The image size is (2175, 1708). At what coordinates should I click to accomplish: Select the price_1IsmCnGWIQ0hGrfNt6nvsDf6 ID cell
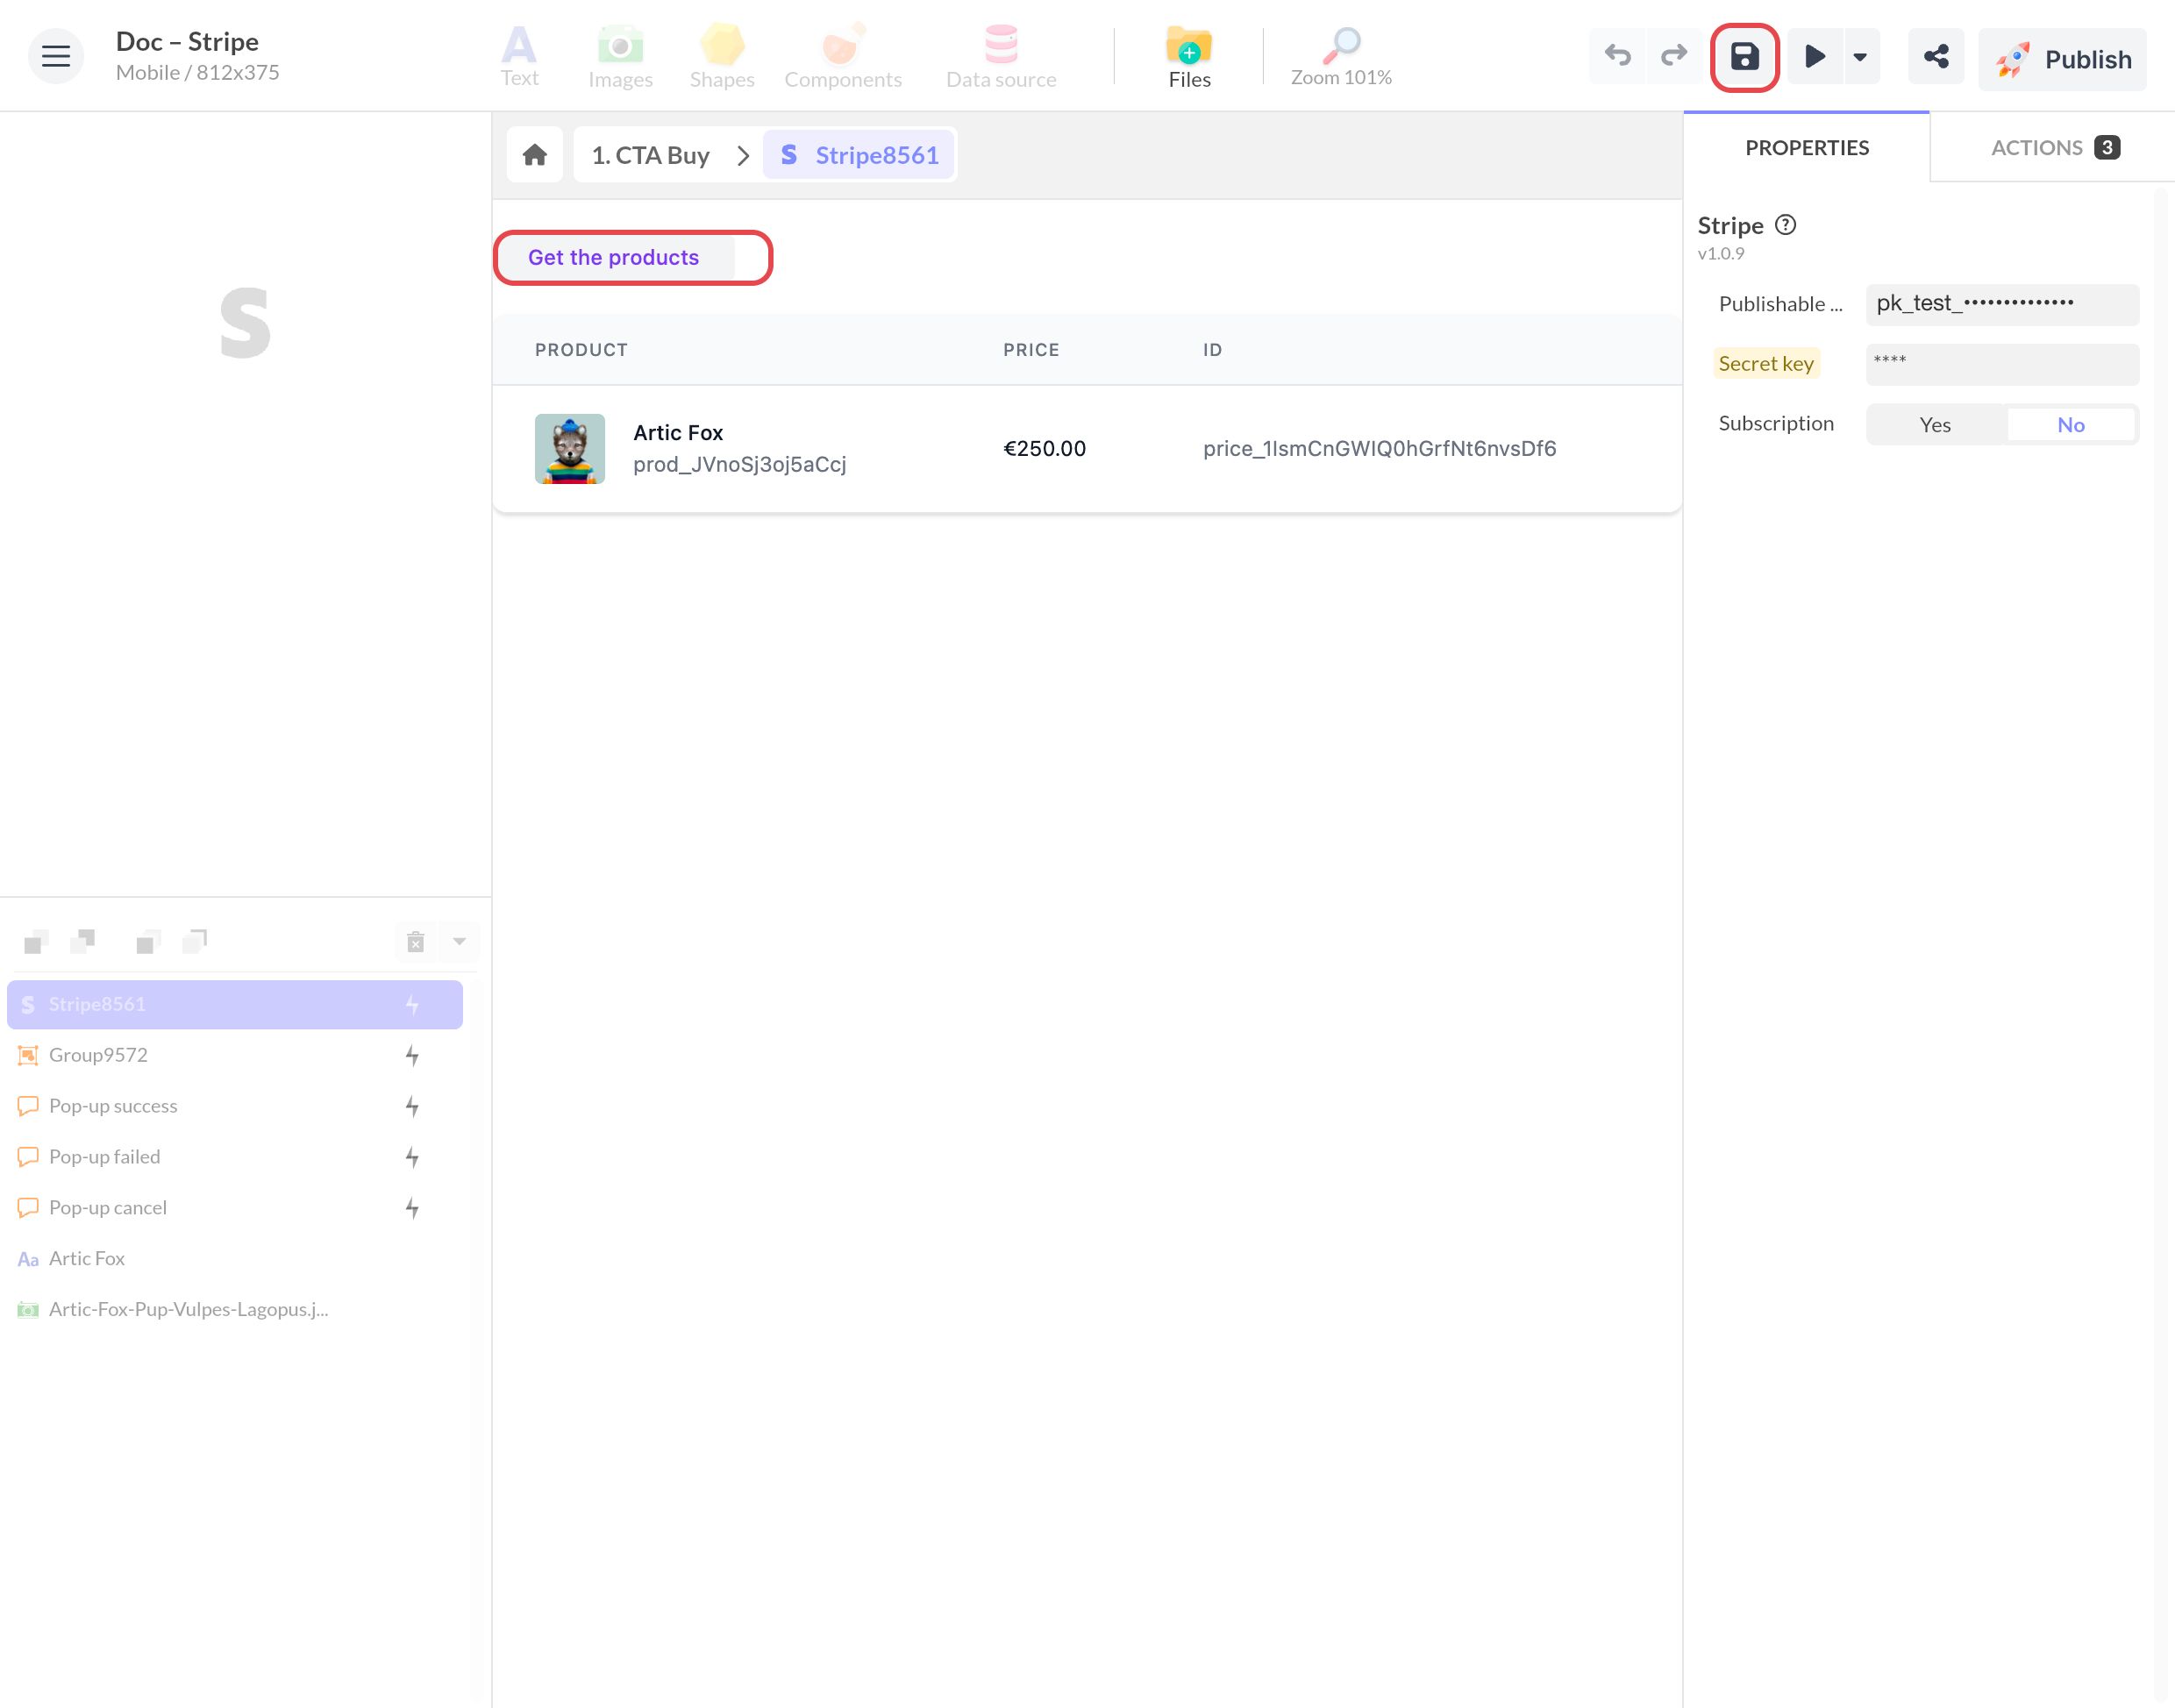pos(1379,449)
